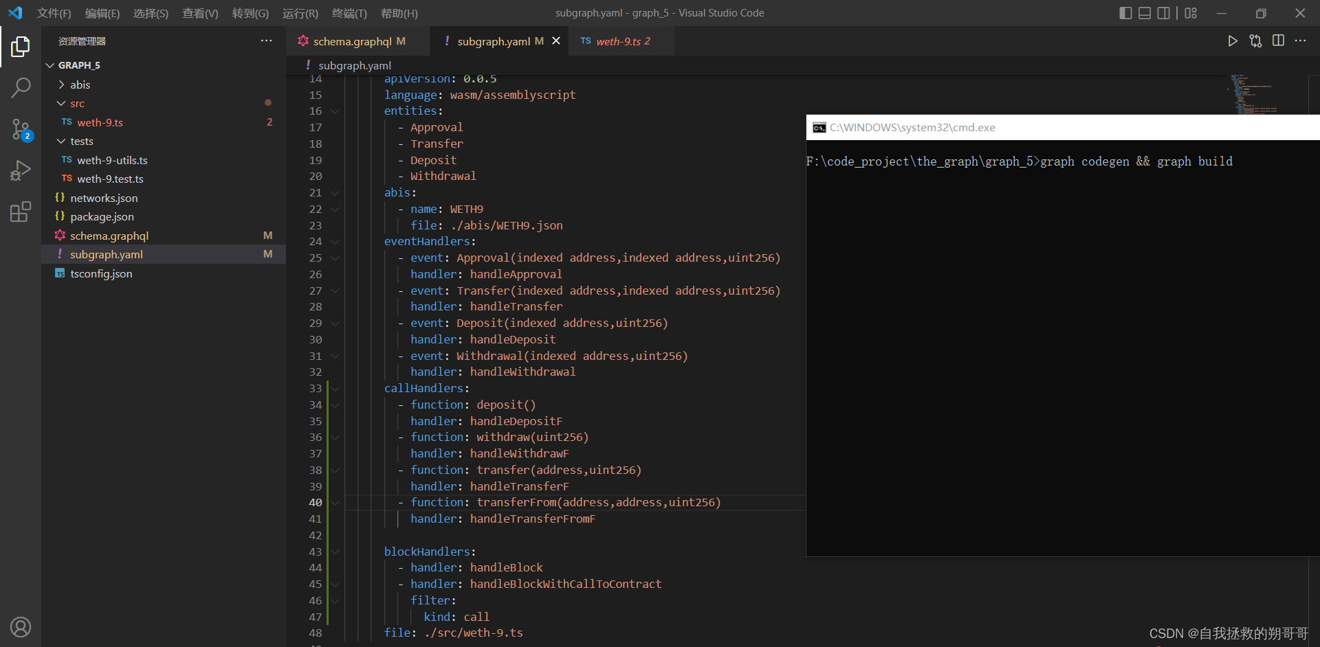Fold the callHandlers block at line 33
The width and height of the screenshot is (1320, 647).
[x=335, y=389]
